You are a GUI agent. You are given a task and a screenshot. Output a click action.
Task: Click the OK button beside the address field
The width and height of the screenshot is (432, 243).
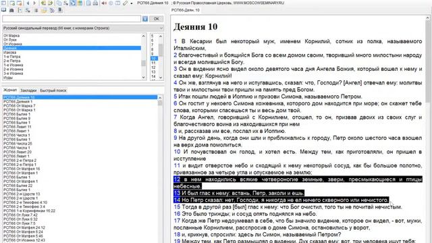156,19
